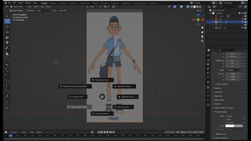Image resolution: width=251 pixels, height=141 pixels.
Task: Toggle the Draw Xray checkbox
Action: [x=217, y=134]
